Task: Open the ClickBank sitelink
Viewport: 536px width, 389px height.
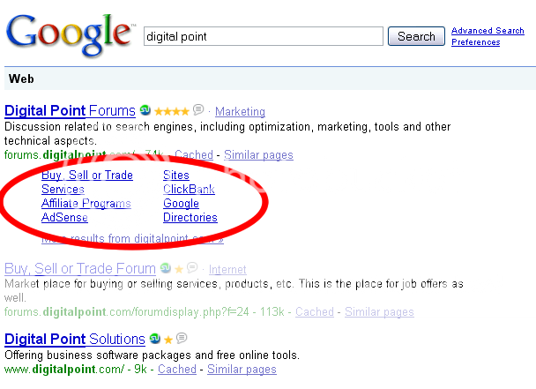Action: [189, 189]
